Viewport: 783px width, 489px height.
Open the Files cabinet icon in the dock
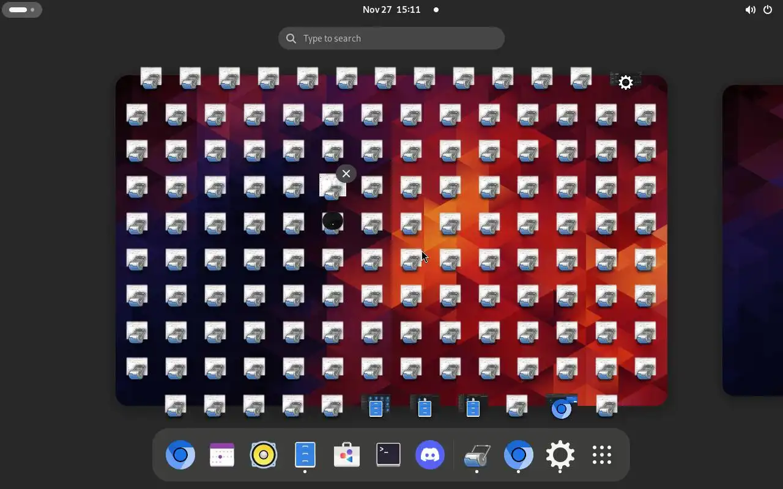[x=305, y=455]
